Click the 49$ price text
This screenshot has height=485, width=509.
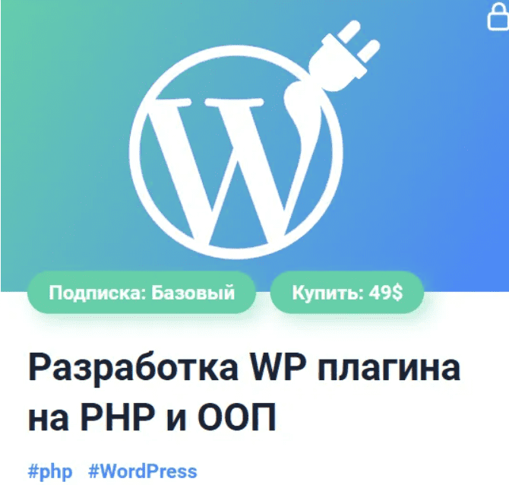[x=386, y=293]
